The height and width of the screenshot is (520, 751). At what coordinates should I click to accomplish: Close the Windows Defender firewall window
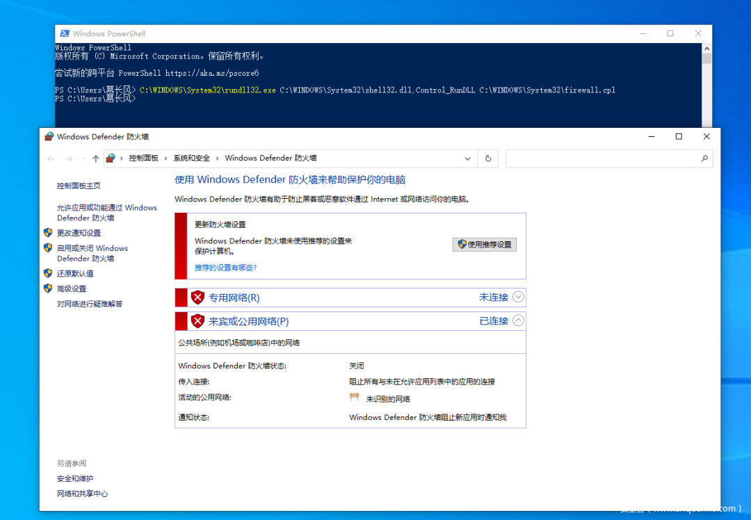(706, 136)
